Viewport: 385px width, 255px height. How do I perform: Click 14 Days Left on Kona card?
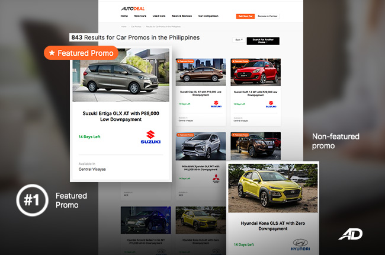244,244
